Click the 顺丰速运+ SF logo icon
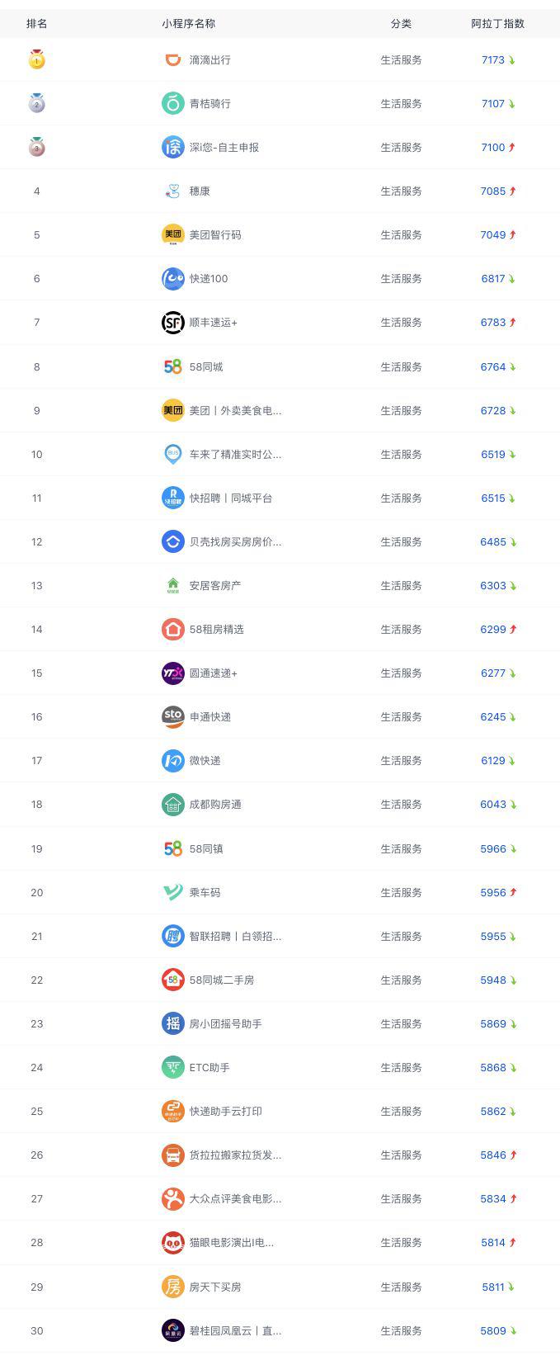Image resolution: width=560 pixels, height=1365 pixels. coord(172,323)
